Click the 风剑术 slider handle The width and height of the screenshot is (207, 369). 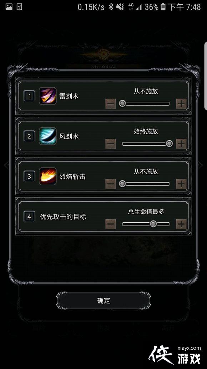tap(169, 144)
